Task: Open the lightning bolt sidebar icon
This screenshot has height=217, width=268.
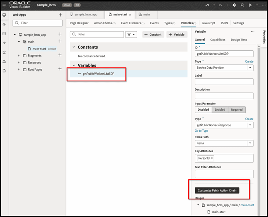Action: (x=4, y=43)
